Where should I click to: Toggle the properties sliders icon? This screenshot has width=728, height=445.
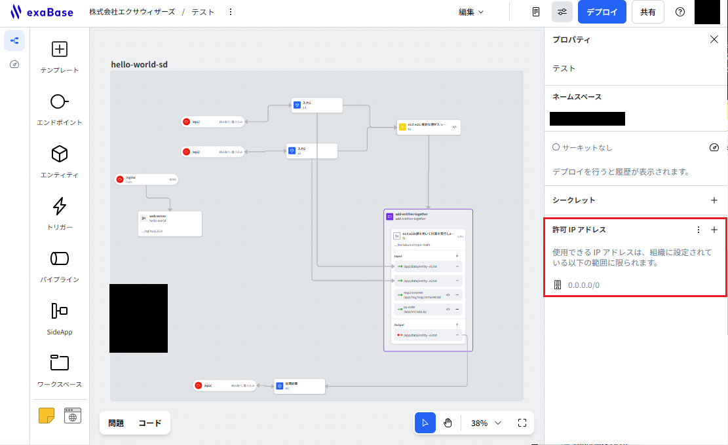point(562,12)
